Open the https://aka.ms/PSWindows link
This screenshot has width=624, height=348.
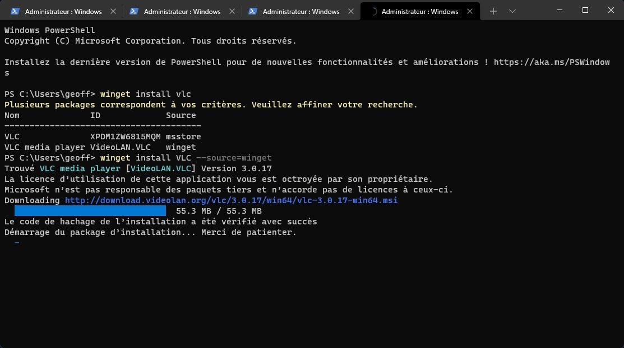click(552, 62)
